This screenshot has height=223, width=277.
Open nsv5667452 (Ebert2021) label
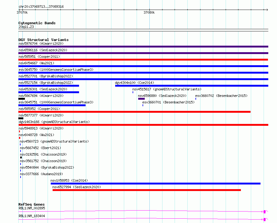(x=40, y=148)
